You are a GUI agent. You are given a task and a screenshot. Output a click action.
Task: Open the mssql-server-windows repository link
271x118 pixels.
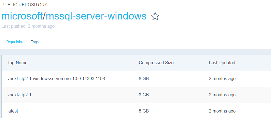click(96, 16)
